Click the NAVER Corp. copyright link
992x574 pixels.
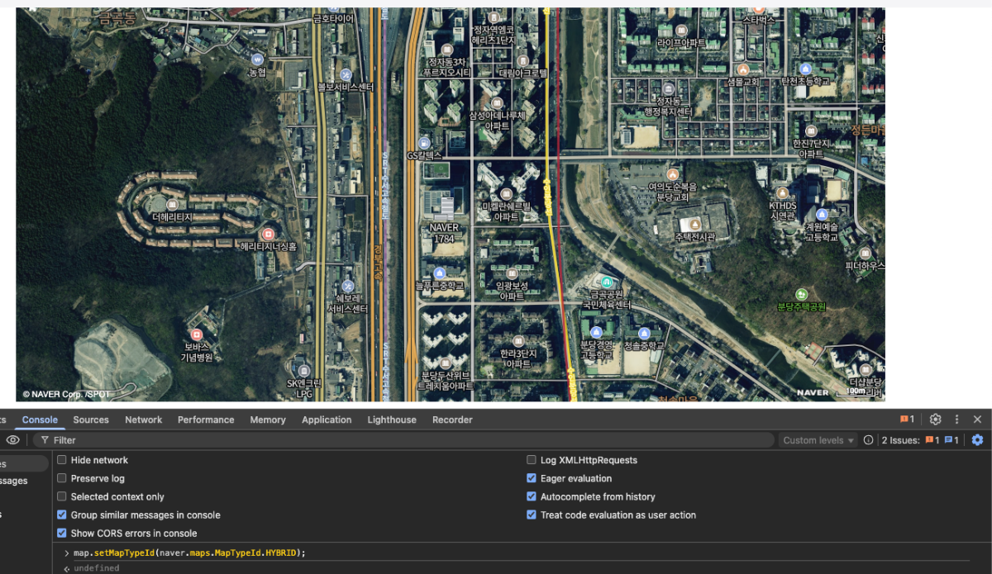(x=66, y=395)
